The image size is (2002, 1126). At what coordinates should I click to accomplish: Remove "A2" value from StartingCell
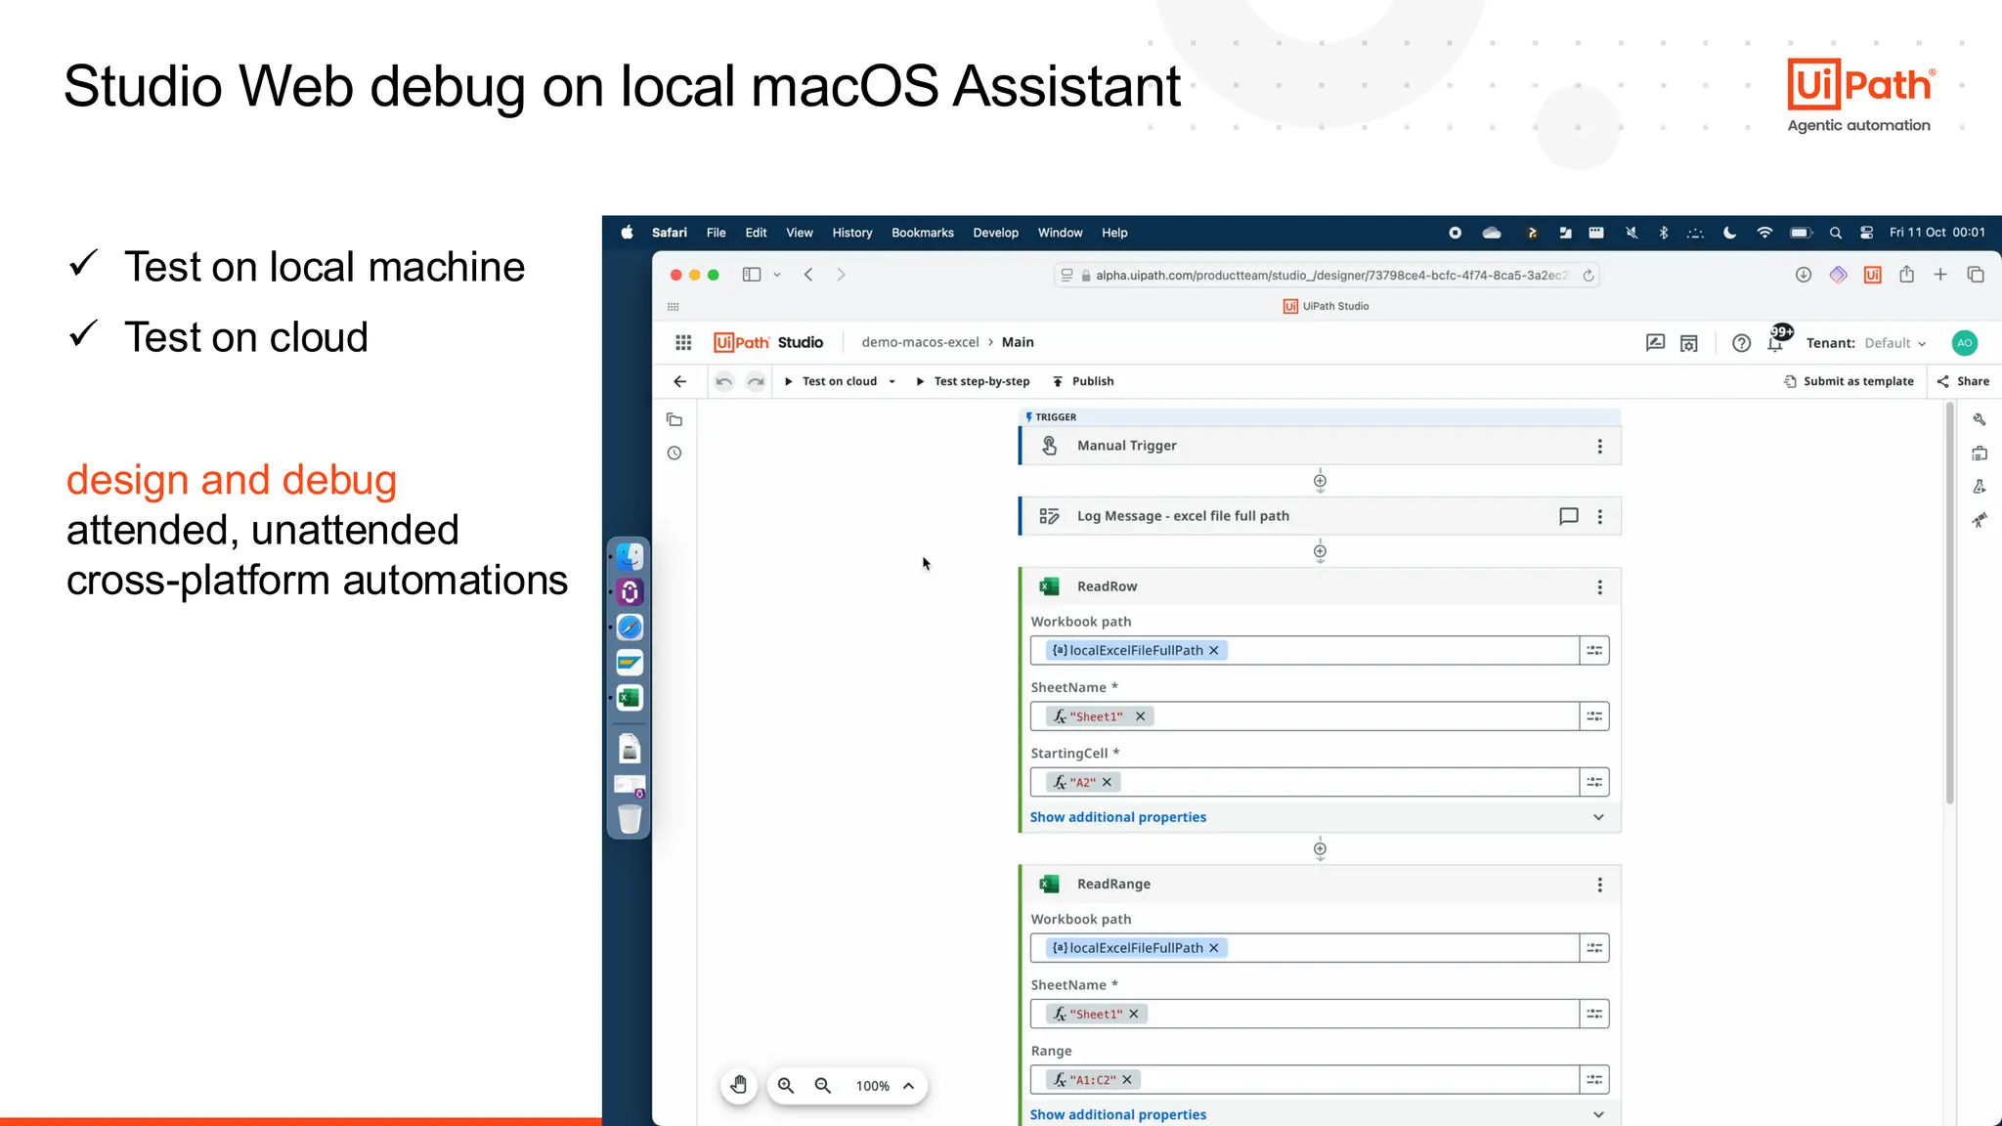1107,782
